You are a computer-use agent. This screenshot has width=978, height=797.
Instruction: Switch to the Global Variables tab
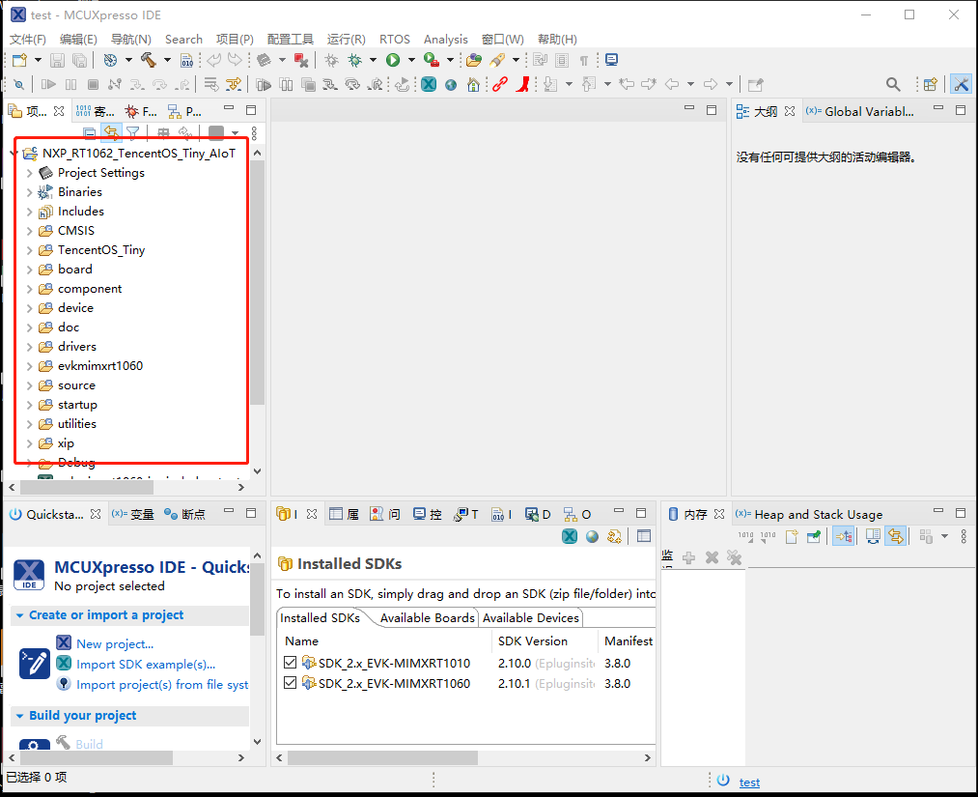861,111
